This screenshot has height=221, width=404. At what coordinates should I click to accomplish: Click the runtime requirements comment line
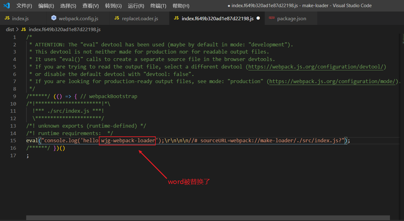pyautogui.click(x=70, y=133)
